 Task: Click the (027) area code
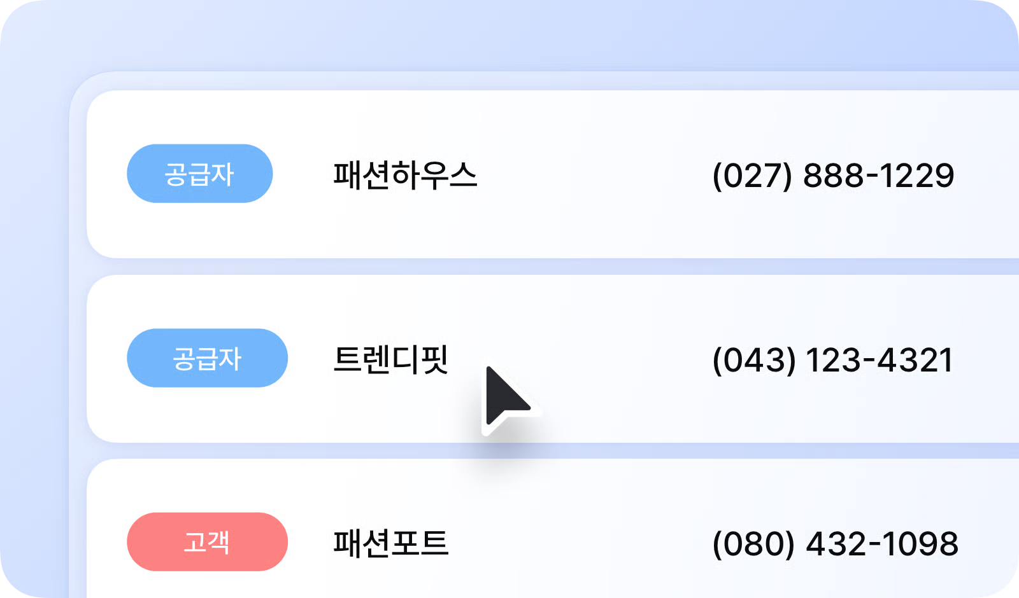752,176
